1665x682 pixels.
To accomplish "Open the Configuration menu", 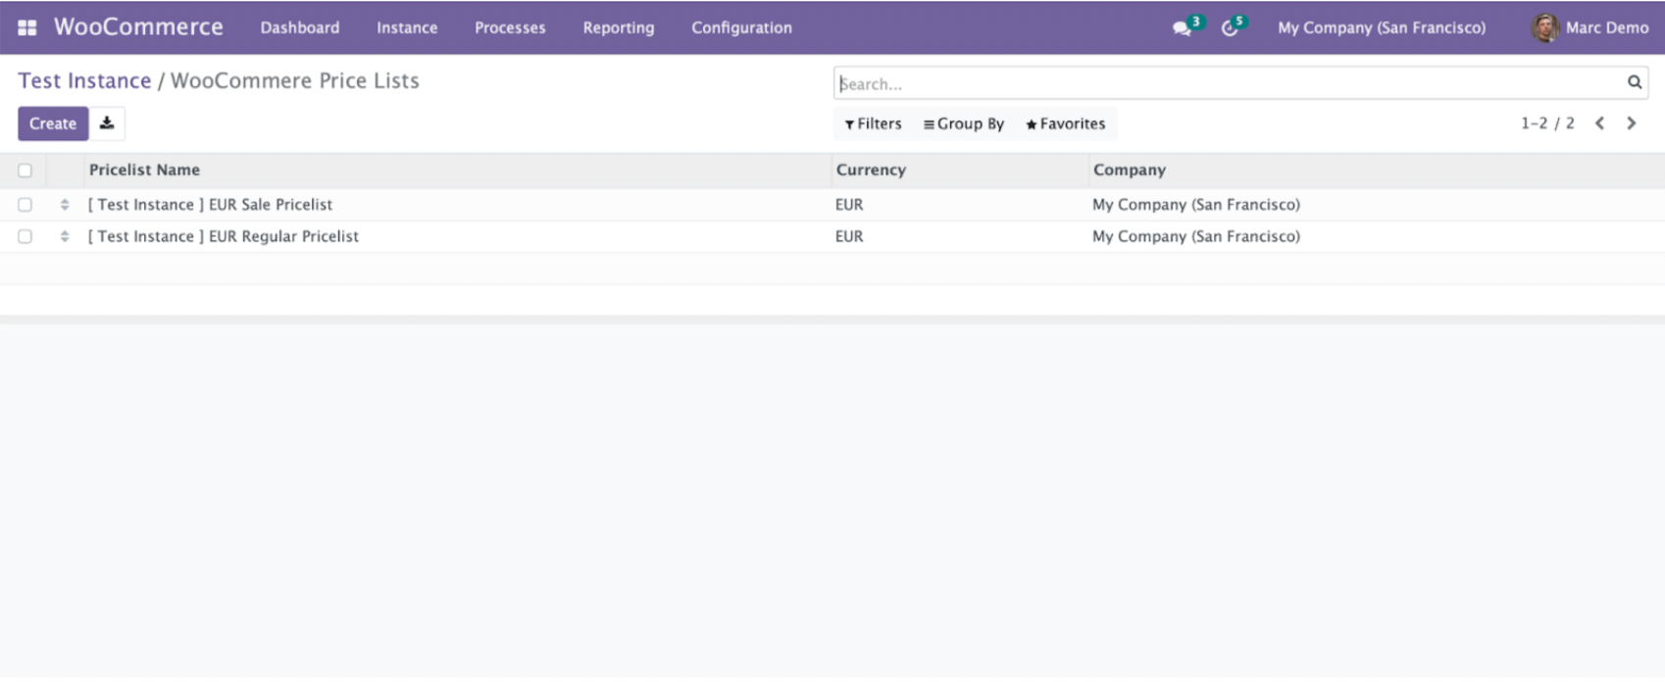I will (741, 27).
